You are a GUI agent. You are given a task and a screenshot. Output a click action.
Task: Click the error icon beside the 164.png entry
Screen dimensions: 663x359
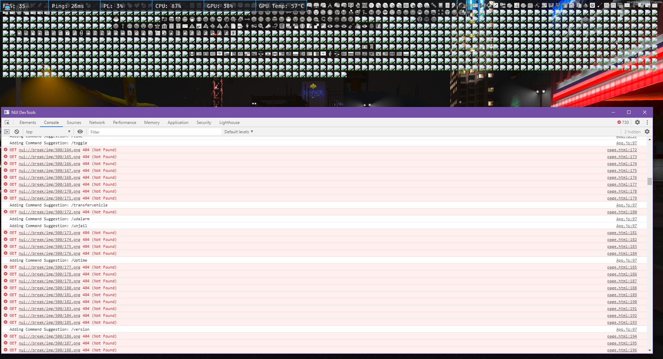click(x=5, y=150)
